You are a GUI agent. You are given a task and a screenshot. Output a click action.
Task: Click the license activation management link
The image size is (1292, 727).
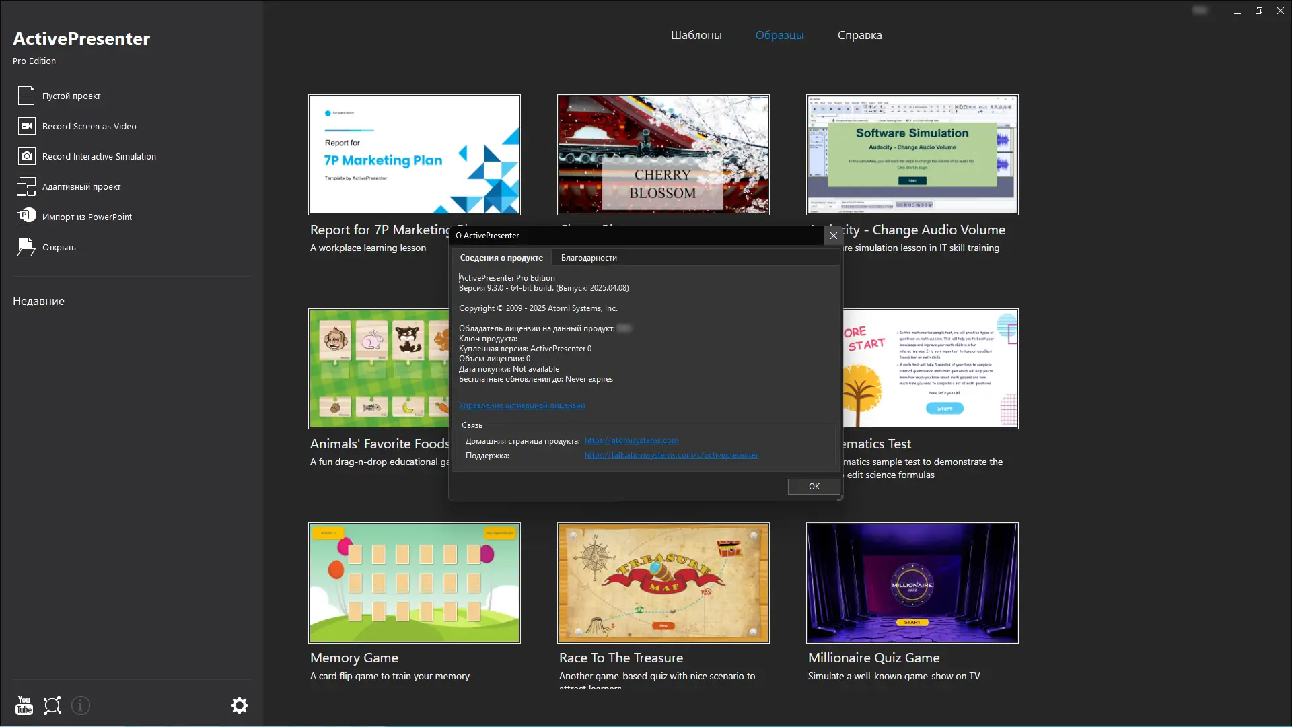pos(522,406)
